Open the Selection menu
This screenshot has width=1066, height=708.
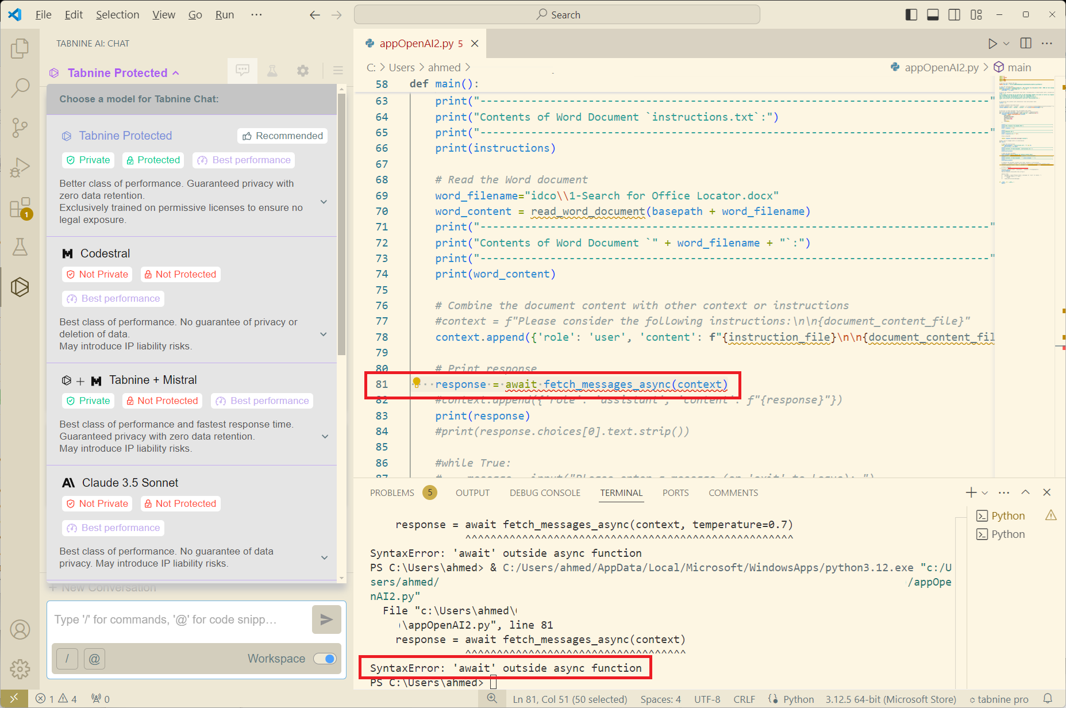pyautogui.click(x=117, y=15)
